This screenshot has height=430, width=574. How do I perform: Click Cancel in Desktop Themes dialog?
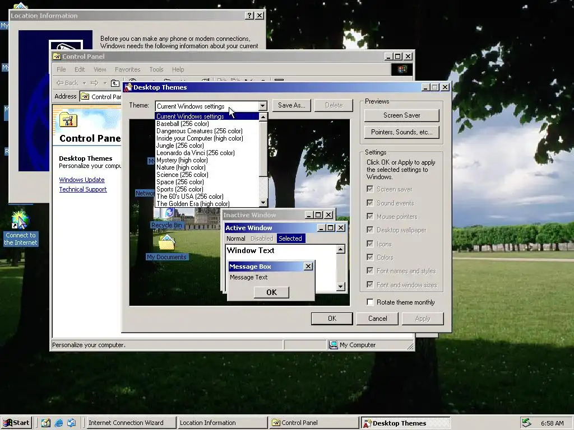coord(377,319)
